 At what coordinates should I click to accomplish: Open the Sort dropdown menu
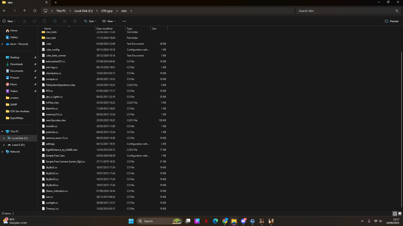click(x=90, y=21)
